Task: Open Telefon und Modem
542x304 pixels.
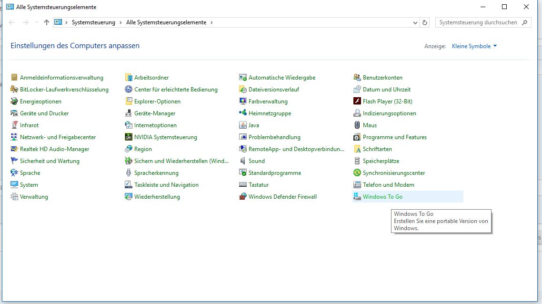Action: click(389, 185)
